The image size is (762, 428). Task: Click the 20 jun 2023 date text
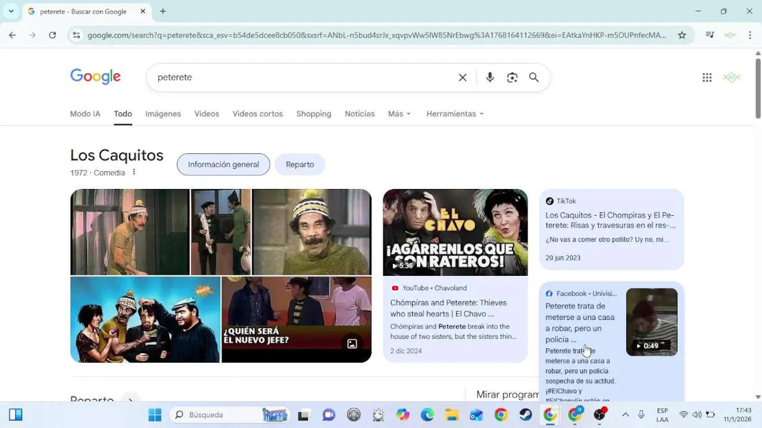coord(563,258)
